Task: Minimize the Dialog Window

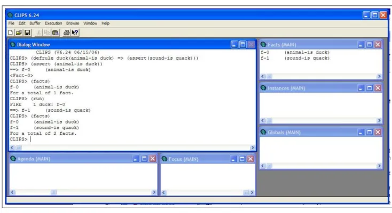Action: pos(234,45)
